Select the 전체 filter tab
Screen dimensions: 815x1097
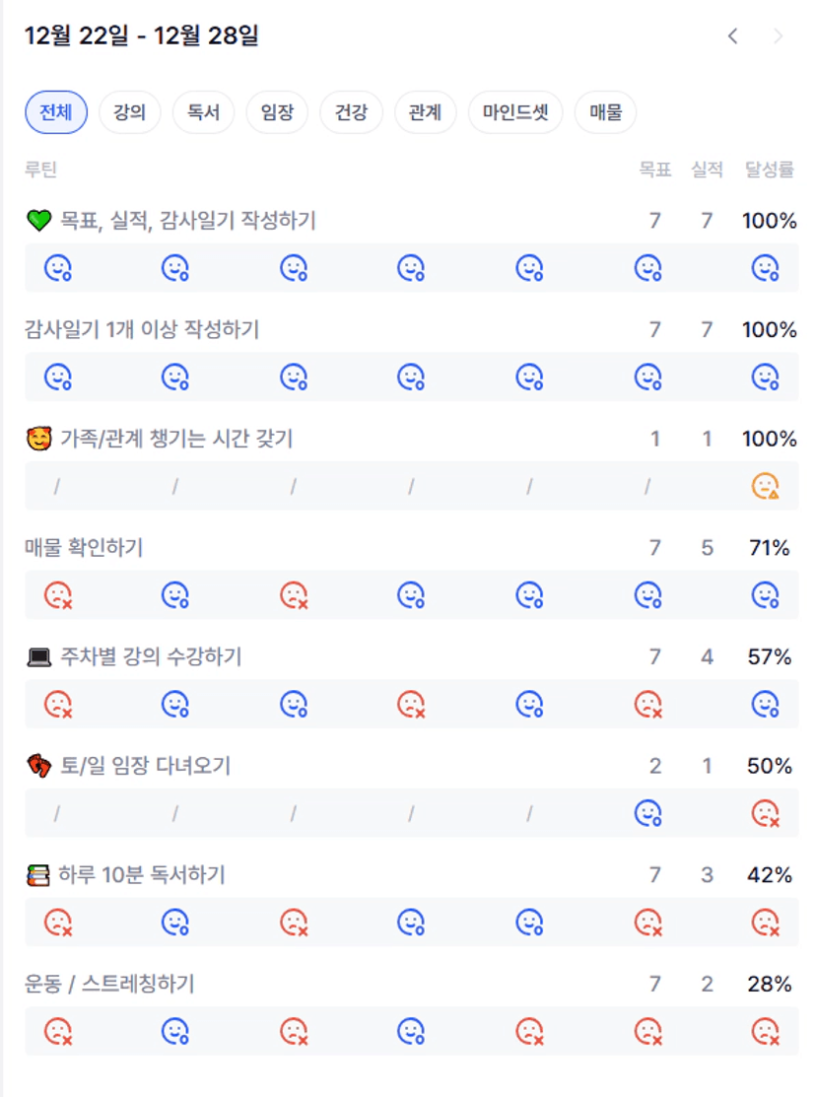[x=56, y=112]
